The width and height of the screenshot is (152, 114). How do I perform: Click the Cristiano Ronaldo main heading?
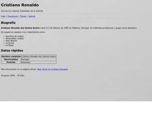[20, 5]
